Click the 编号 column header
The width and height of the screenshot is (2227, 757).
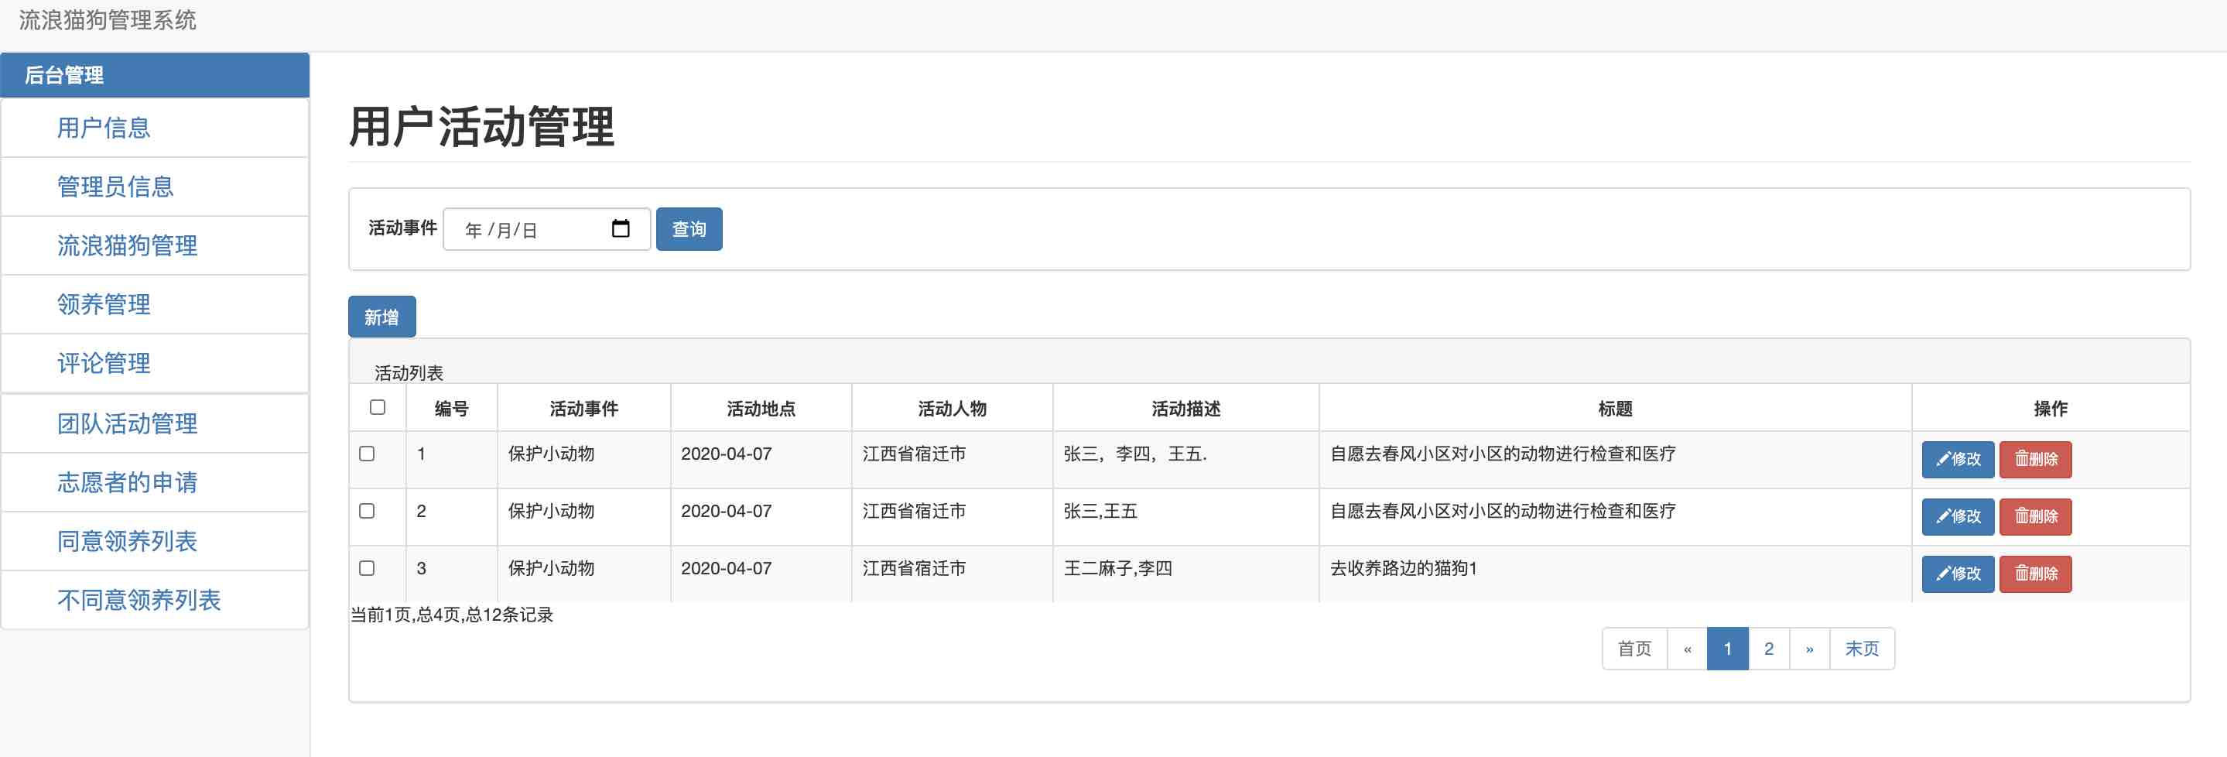click(451, 409)
